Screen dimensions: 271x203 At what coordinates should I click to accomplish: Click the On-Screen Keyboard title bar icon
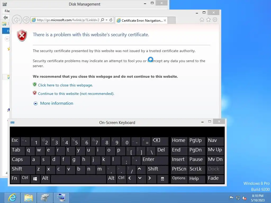[12, 123]
